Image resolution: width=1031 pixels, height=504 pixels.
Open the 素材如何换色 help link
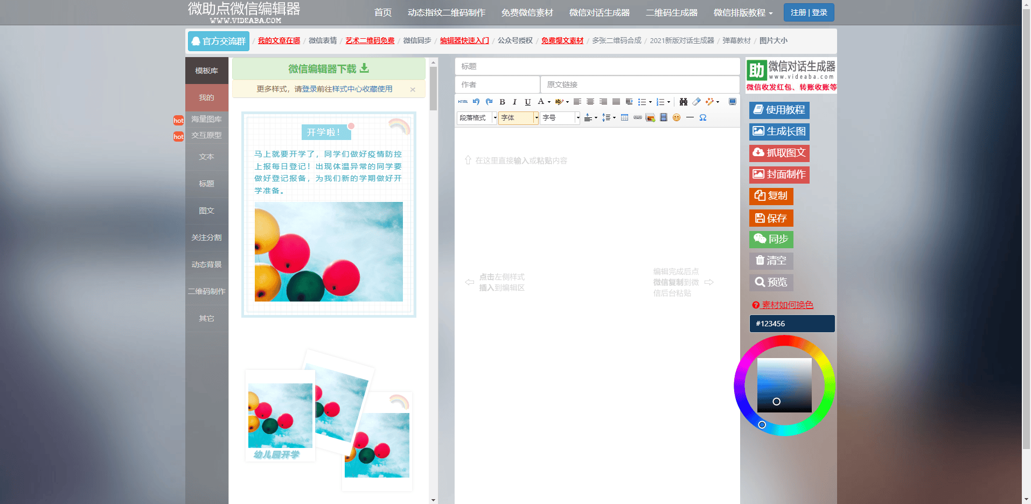[787, 305]
